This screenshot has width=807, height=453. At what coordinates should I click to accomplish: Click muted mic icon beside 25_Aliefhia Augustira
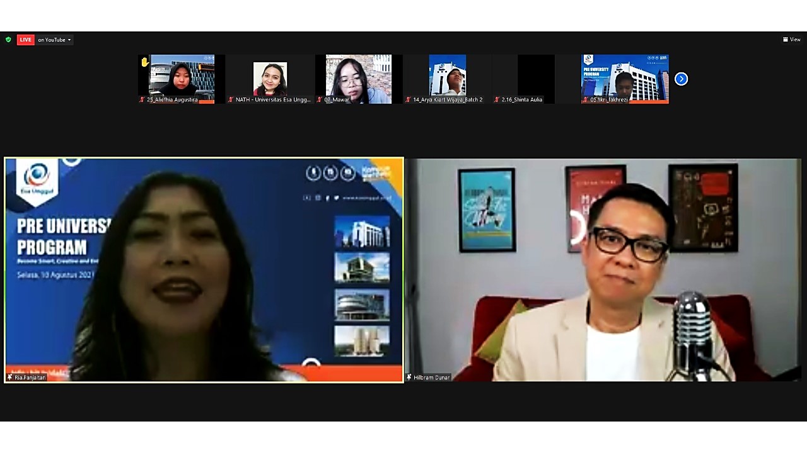point(142,99)
